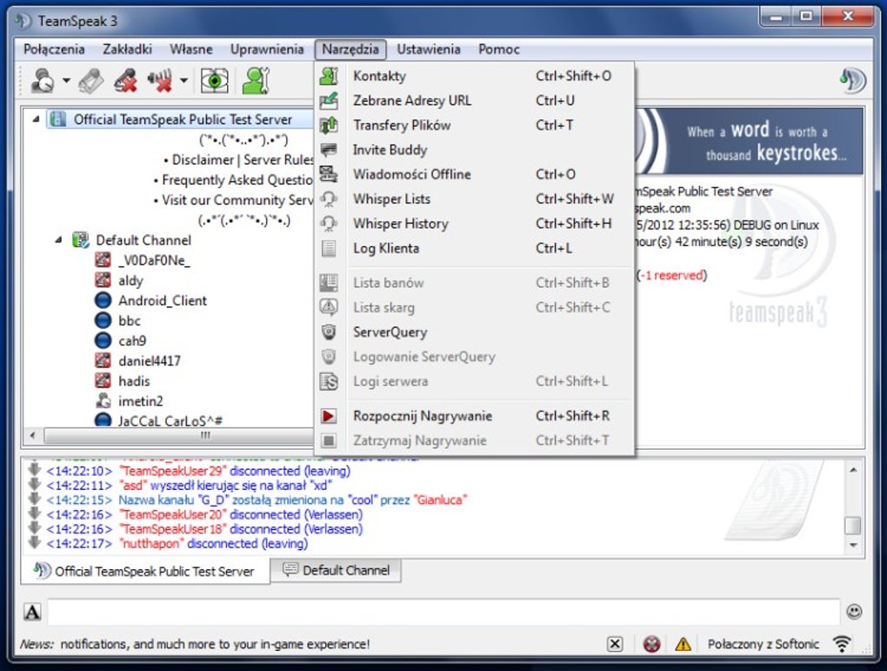The width and height of the screenshot is (887, 671).
Task: Select user cah9
Action: click(132, 341)
